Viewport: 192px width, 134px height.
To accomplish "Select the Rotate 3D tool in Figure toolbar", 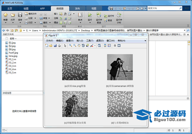I will [83, 46].
